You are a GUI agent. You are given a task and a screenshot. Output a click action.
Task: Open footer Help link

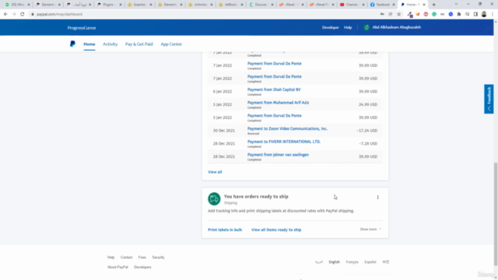pyautogui.click(x=110, y=257)
